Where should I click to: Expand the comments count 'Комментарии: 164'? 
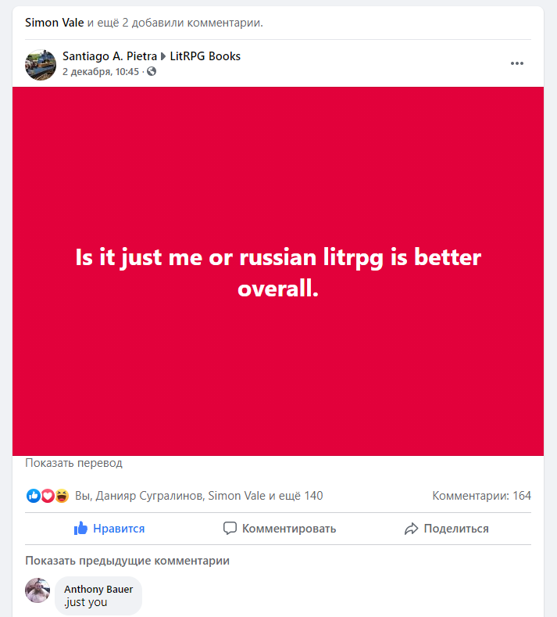(x=481, y=496)
